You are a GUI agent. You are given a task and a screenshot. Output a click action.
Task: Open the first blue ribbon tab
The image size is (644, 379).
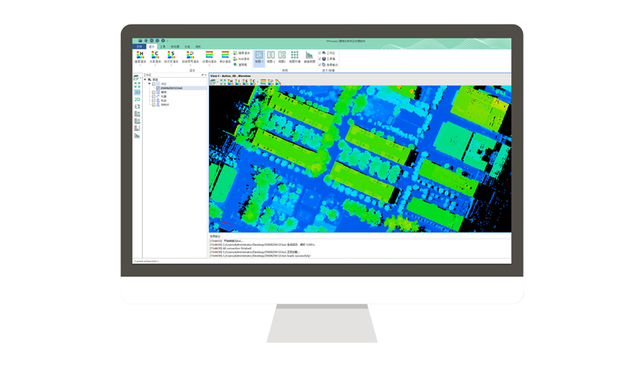click(x=140, y=46)
